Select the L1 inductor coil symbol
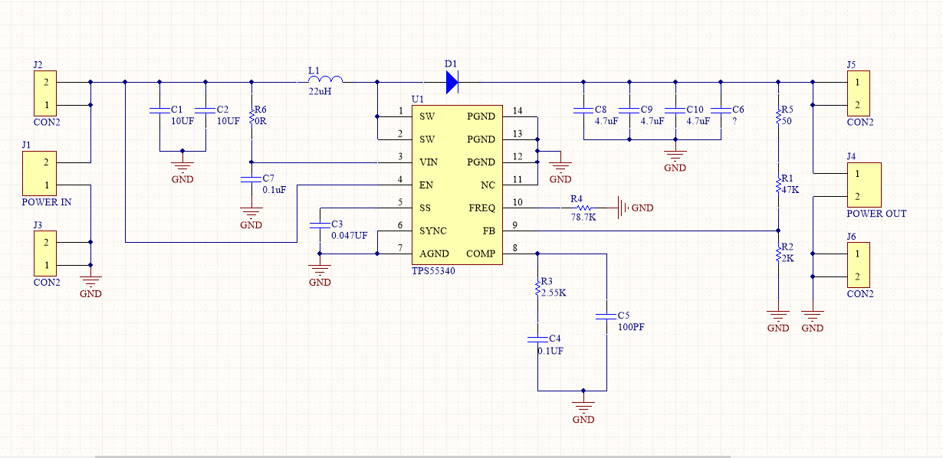943x458 pixels. (327, 79)
